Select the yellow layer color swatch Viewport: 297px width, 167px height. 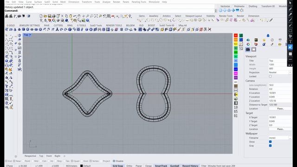coord(236,44)
